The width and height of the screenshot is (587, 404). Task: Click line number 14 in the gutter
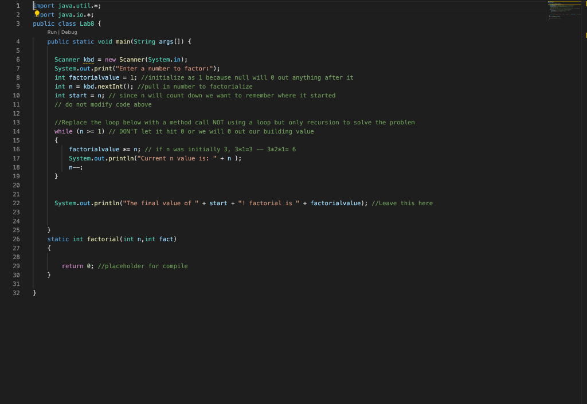(x=17, y=131)
